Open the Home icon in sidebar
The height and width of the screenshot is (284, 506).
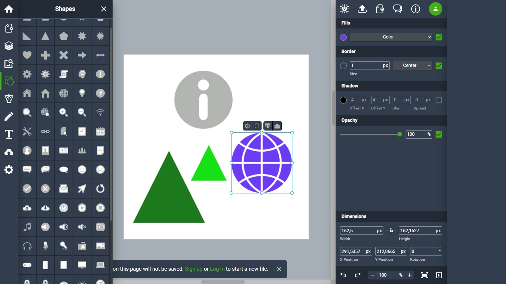9,9
